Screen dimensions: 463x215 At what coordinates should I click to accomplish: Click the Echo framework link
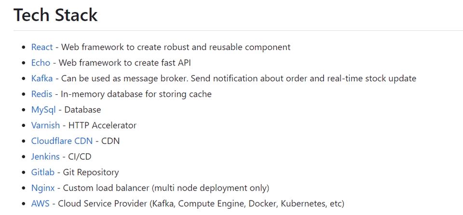[41, 63]
